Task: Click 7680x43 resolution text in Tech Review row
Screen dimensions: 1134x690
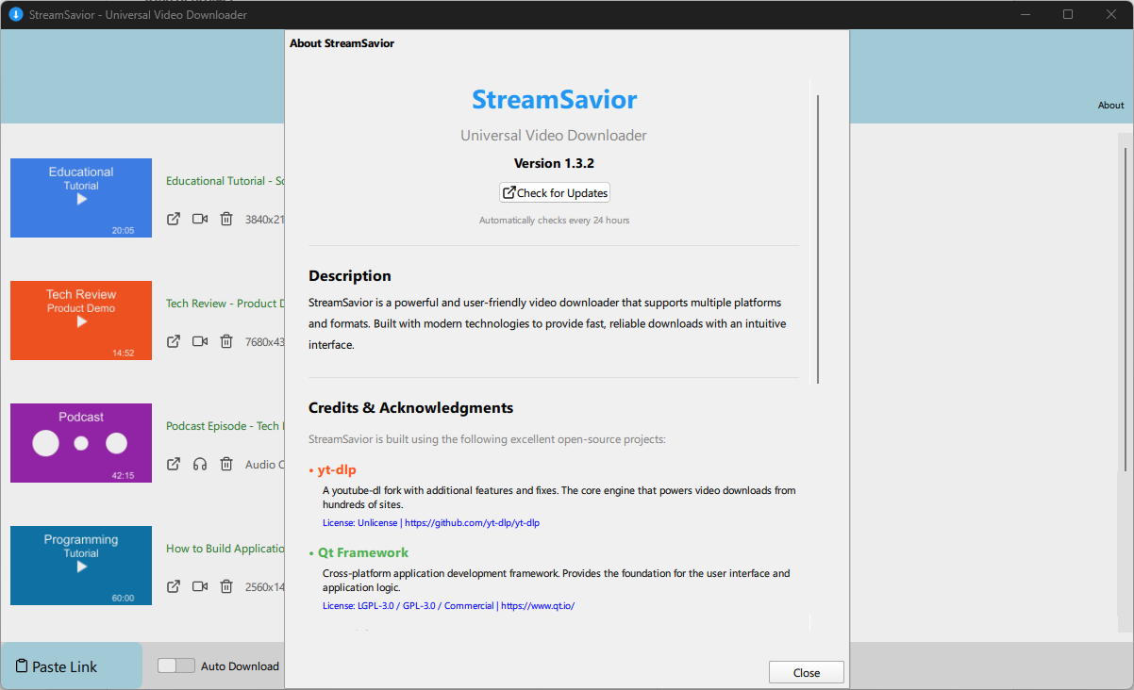Action: point(265,341)
